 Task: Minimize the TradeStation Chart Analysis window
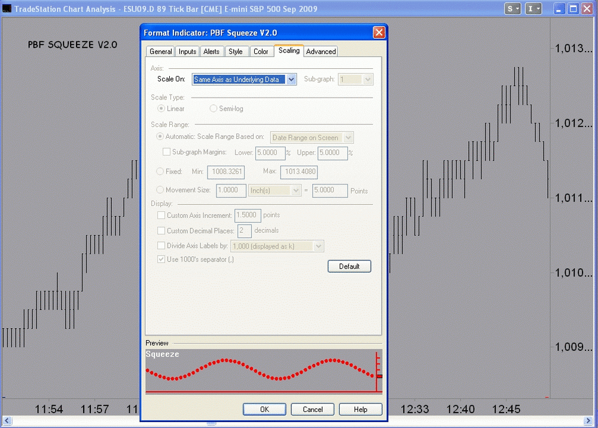coord(559,9)
